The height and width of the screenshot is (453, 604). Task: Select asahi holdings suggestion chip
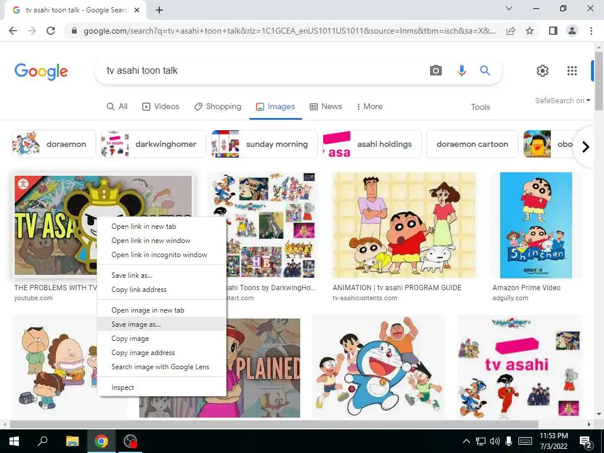[372, 144]
